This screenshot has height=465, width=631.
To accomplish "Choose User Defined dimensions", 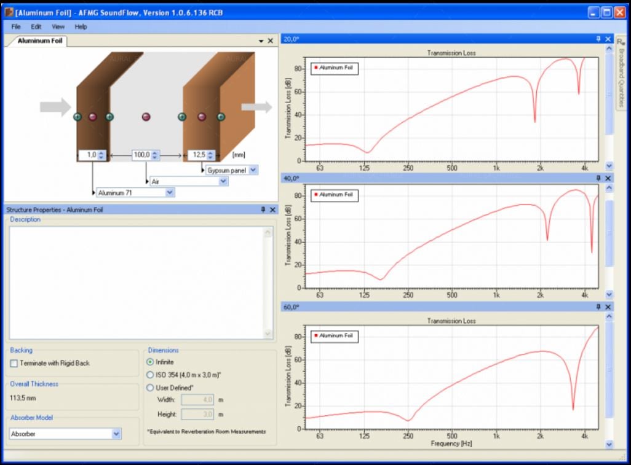I will click(149, 387).
